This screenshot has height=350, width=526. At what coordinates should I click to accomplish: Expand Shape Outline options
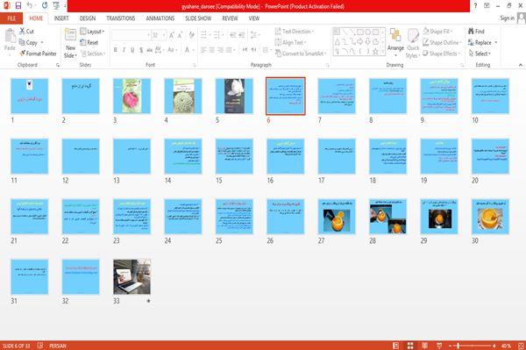[x=442, y=43]
